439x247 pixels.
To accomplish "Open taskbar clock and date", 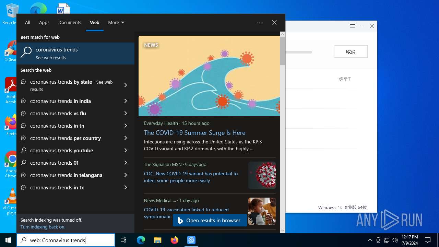I will click(x=410, y=240).
